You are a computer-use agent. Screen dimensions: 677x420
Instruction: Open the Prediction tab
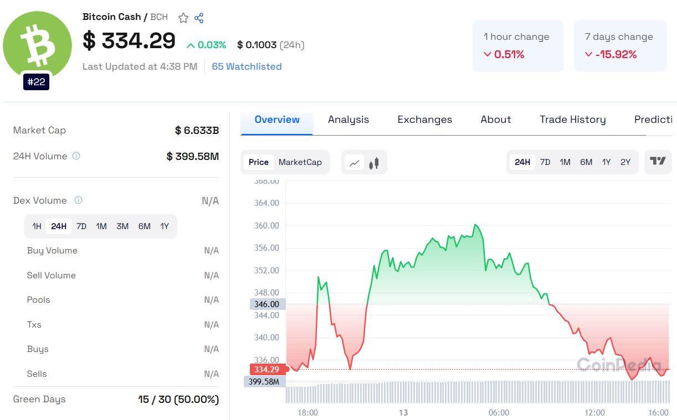653,120
